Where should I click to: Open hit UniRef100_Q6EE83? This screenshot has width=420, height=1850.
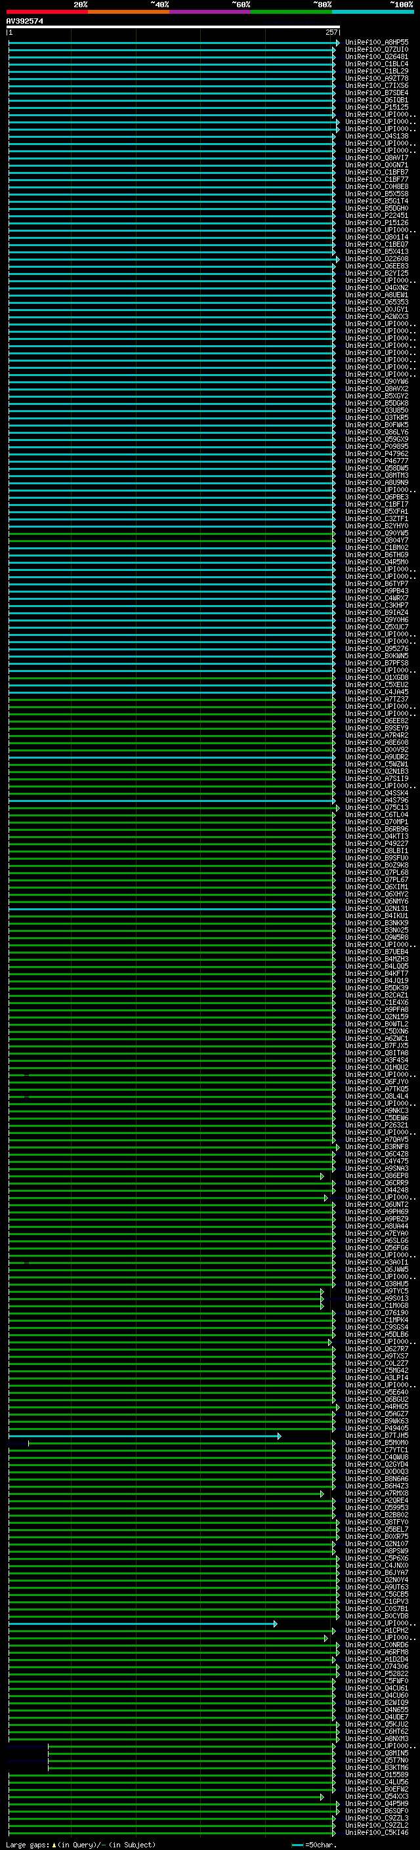click(377, 266)
